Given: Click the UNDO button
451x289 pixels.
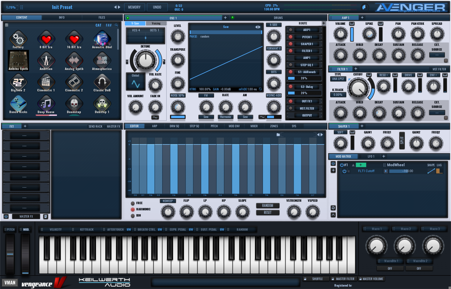Looking at the screenshot, I should click(157, 7).
